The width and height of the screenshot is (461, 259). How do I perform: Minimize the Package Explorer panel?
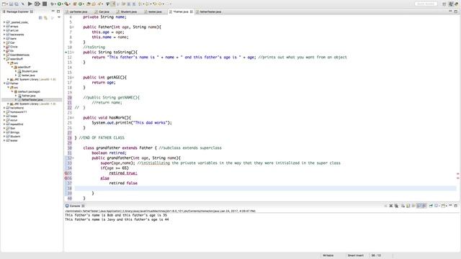click(x=53, y=12)
